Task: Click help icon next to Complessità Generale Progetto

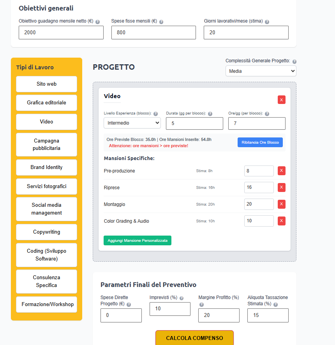Action: (x=294, y=62)
